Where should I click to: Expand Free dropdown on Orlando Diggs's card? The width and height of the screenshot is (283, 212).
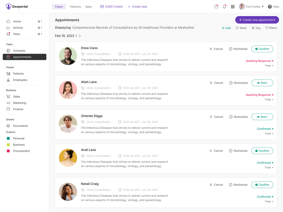[x=273, y=134]
